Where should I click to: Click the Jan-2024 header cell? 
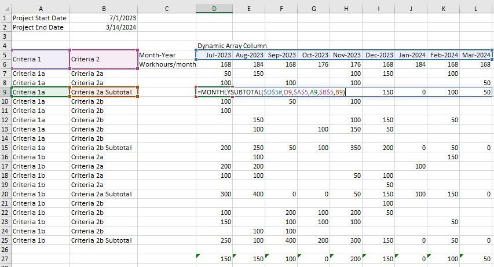coord(411,55)
